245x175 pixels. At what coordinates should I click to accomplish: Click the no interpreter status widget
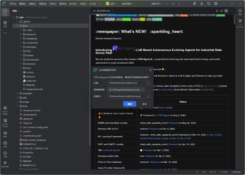(x=236, y=172)
